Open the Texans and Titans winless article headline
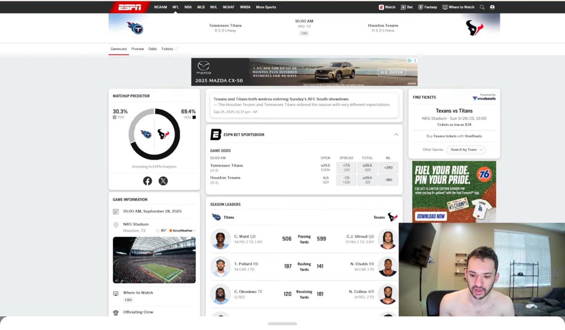 [281, 99]
